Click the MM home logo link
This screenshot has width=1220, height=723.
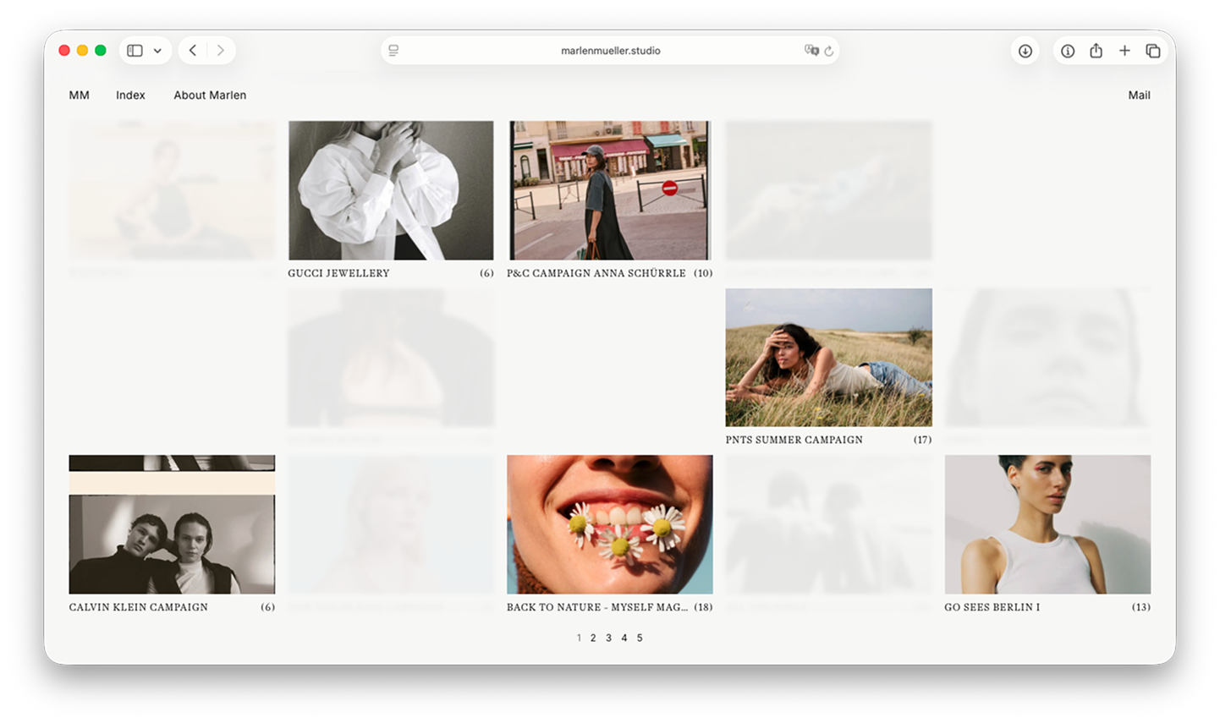click(x=79, y=96)
